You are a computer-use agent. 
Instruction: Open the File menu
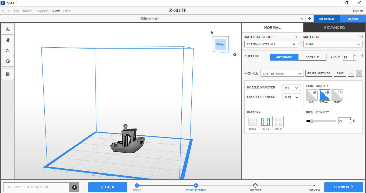[x=16, y=11]
